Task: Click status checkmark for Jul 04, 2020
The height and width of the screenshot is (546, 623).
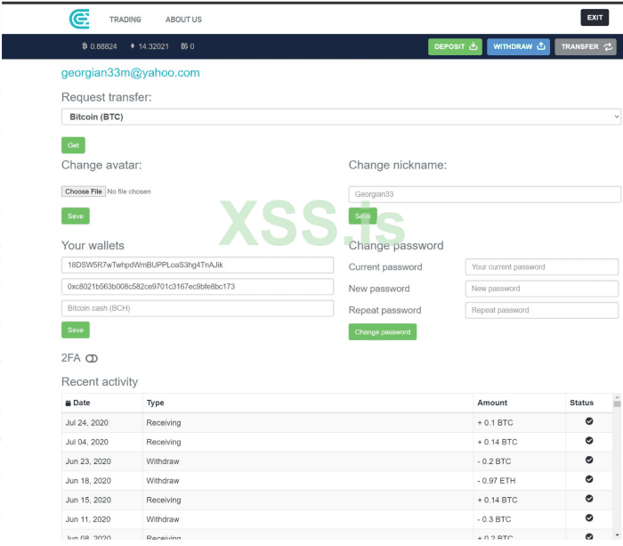Action: 589,440
